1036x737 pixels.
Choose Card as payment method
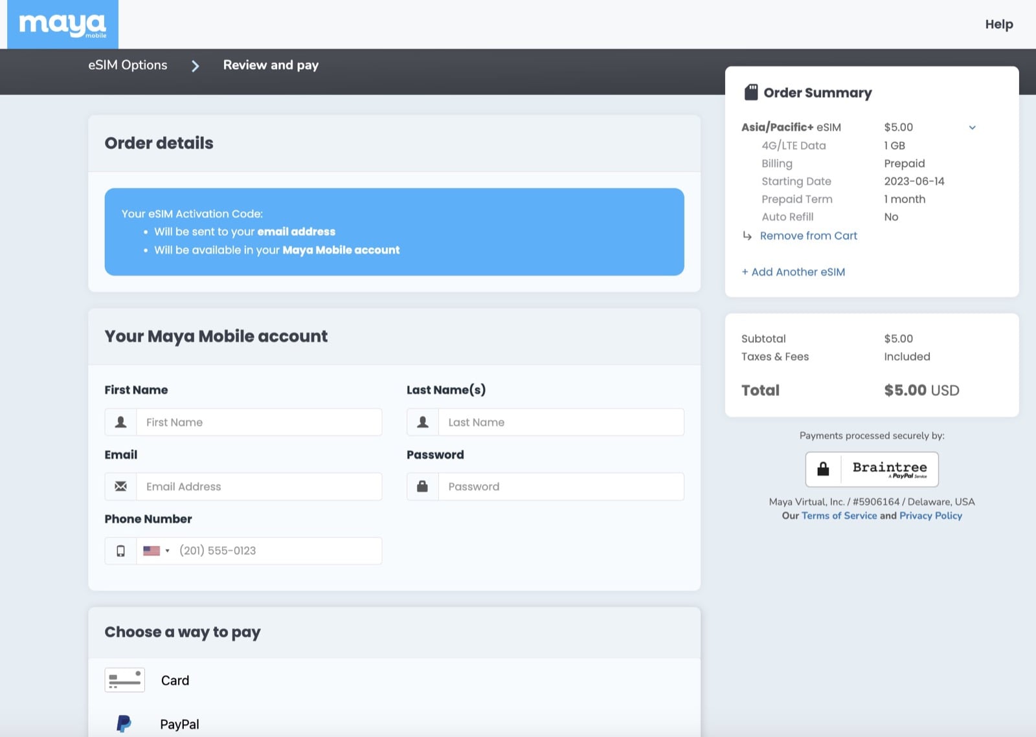pyautogui.click(x=175, y=680)
